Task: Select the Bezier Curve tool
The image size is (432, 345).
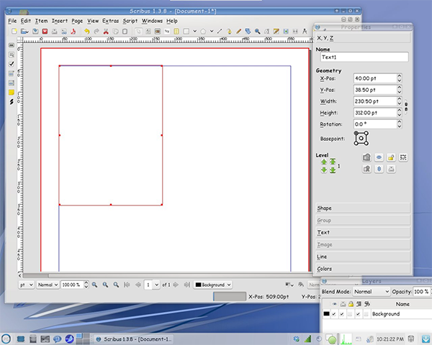Action: click(x=229, y=32)
